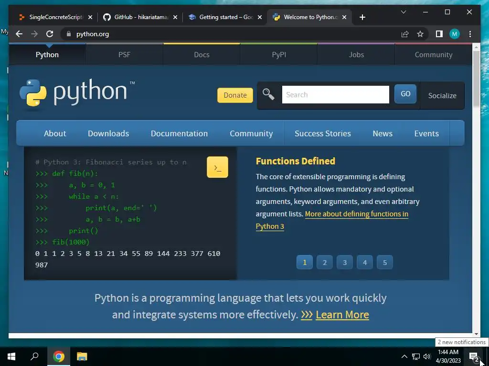Open the Community main menu item
Image resolution: width=489 pixels, height=366 pixels.
pos(251,133)
